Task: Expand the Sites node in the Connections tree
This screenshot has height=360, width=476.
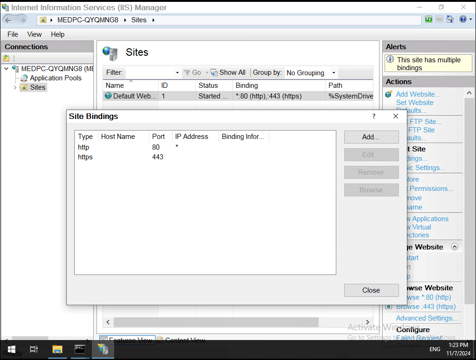Action: pyautogui.click(x=15, y=87)
